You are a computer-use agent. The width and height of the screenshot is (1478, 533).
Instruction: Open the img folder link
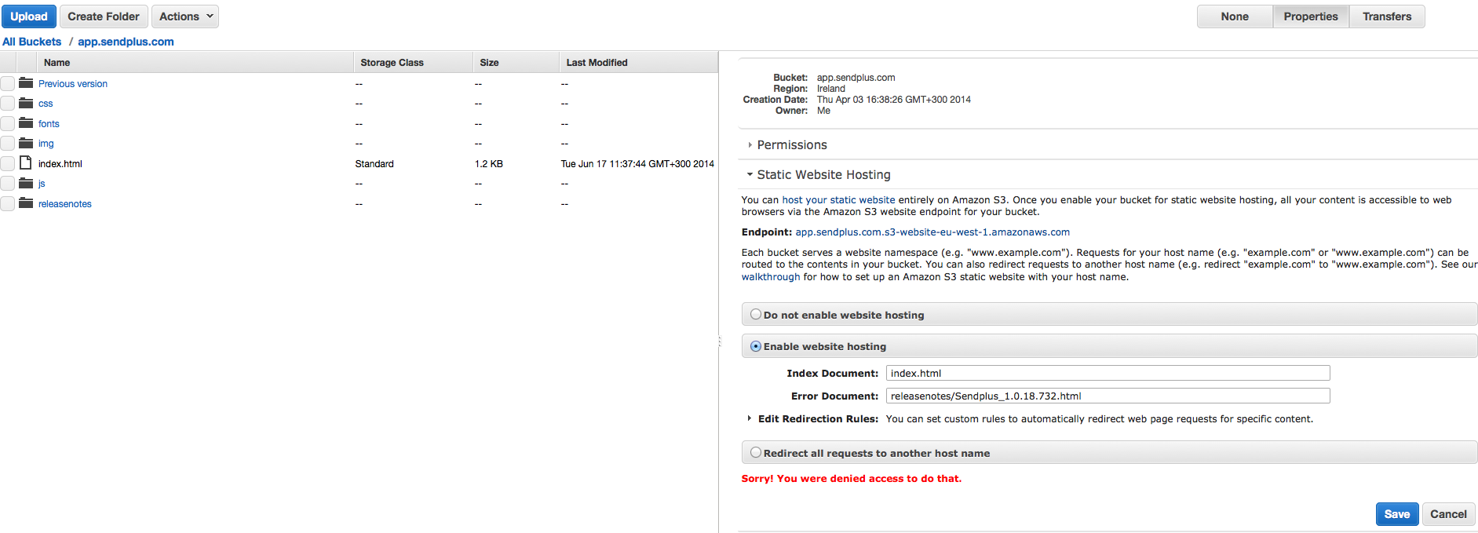46,144
